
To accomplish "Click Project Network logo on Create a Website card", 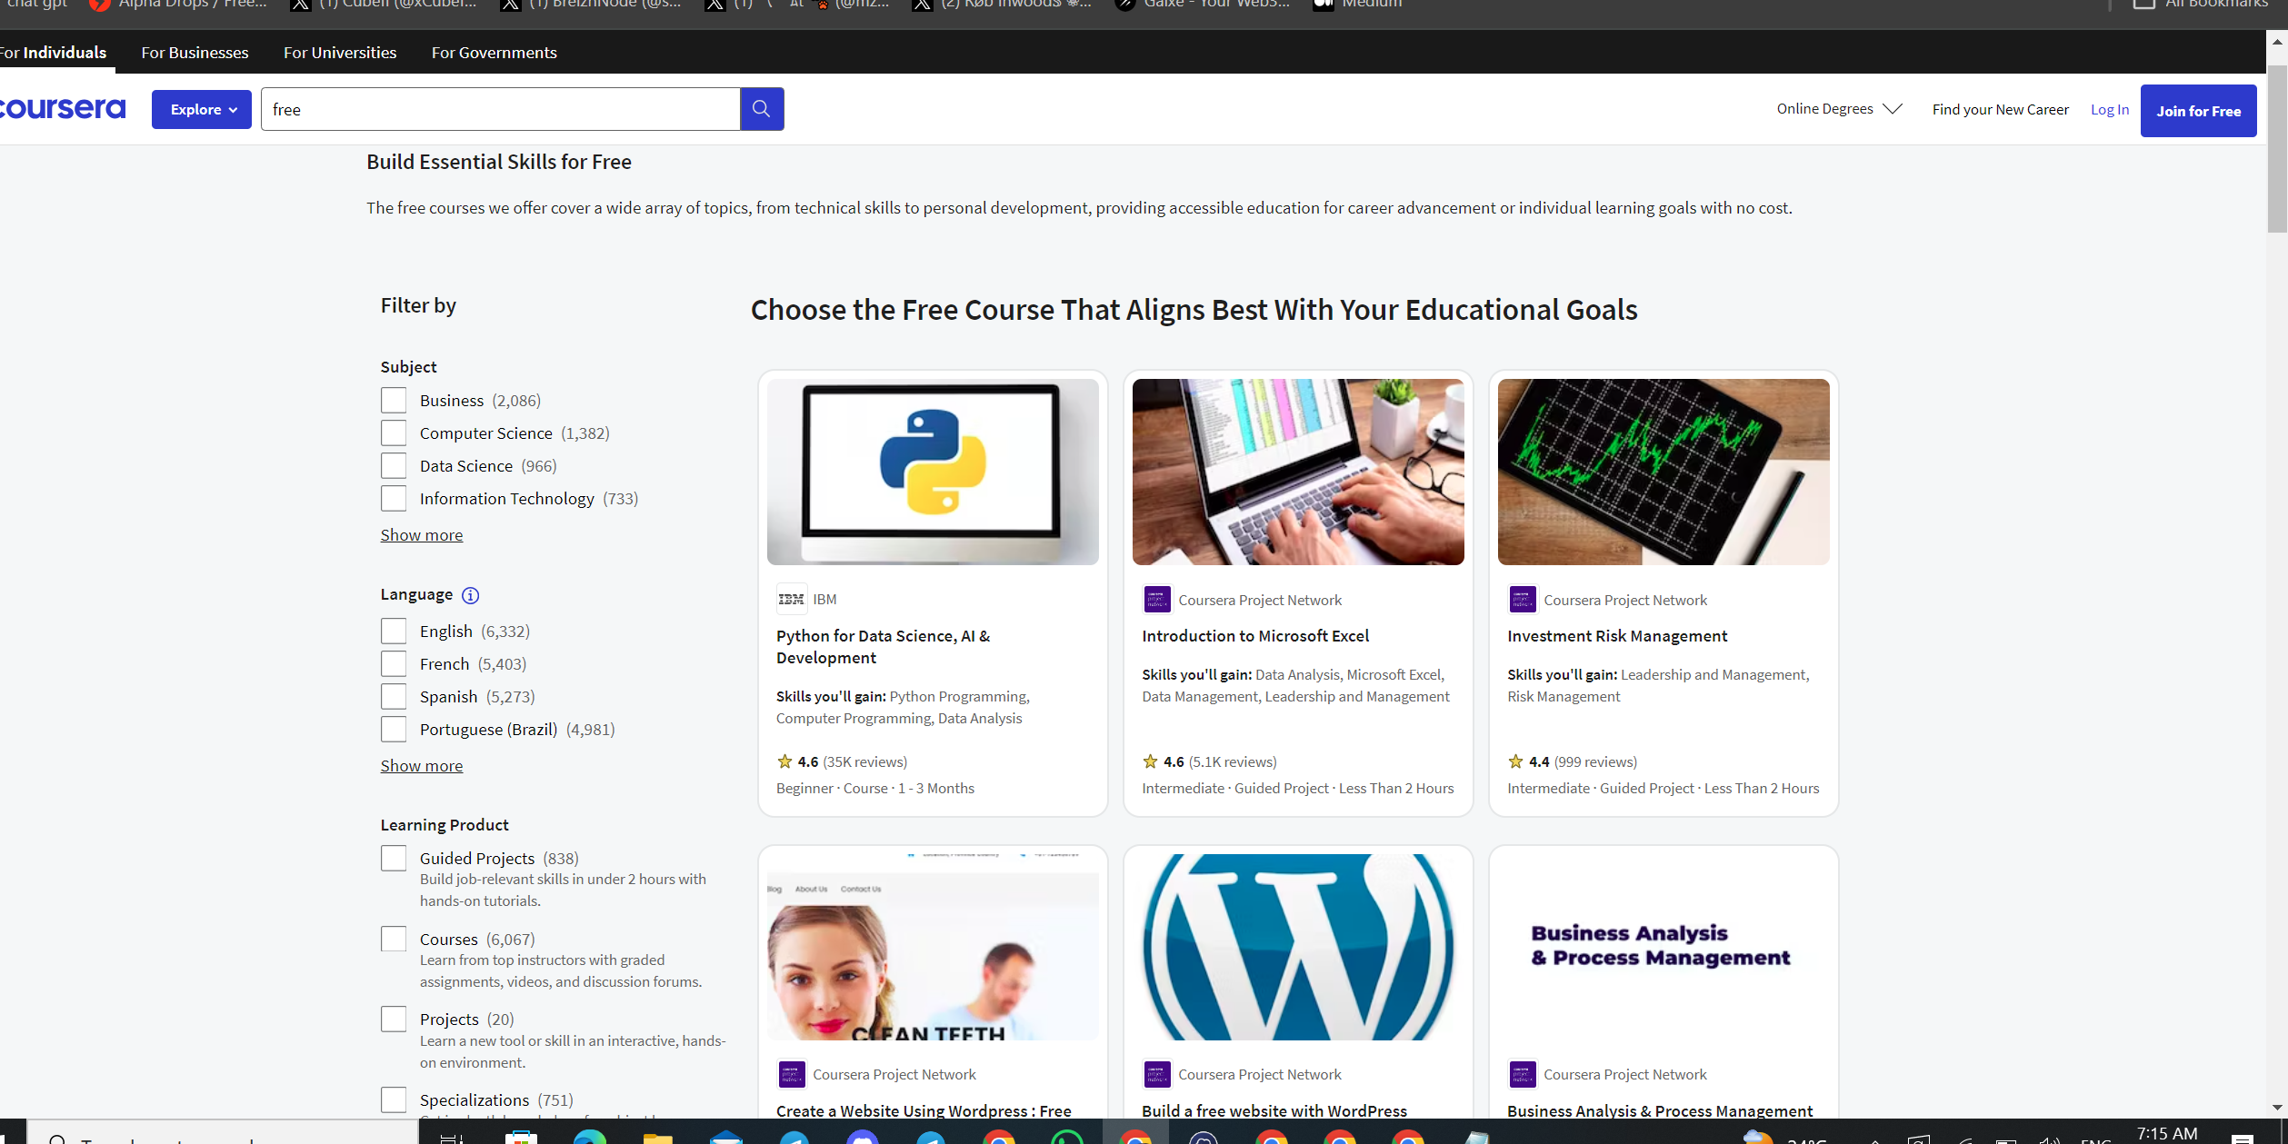I will (792, 1074).
